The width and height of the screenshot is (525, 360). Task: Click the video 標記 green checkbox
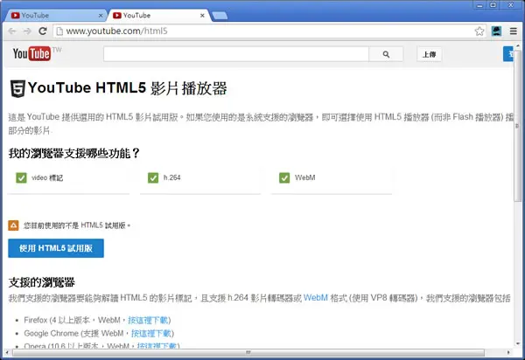pyautogui.click(x=21, y=178)
